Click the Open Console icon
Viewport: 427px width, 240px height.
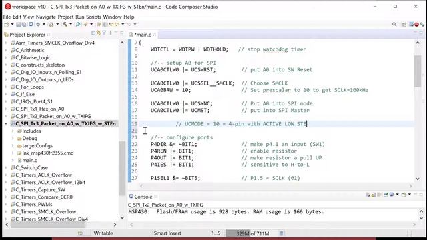coord(404,195)
